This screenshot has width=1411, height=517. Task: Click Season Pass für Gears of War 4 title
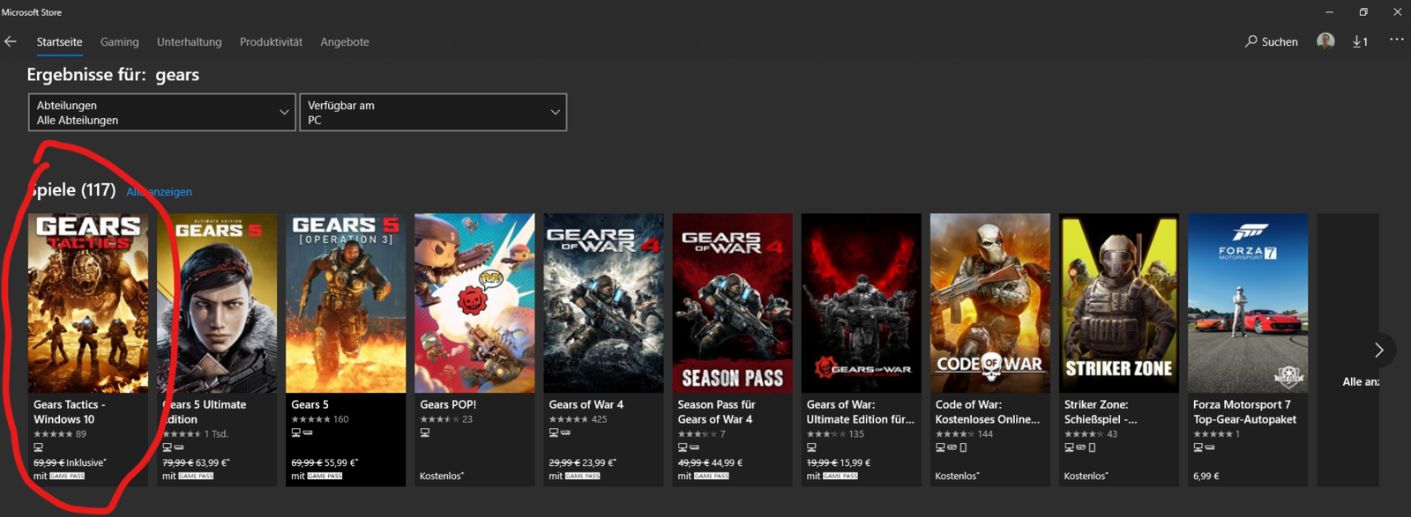pos(716,412)
